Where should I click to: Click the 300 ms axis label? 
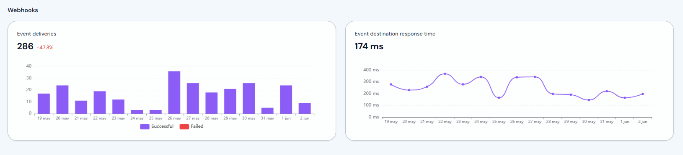point(371,81)
